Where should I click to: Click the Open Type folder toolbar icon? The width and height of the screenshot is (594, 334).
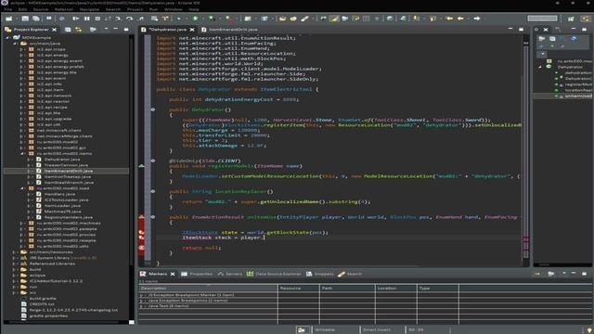tap(282, 19)
